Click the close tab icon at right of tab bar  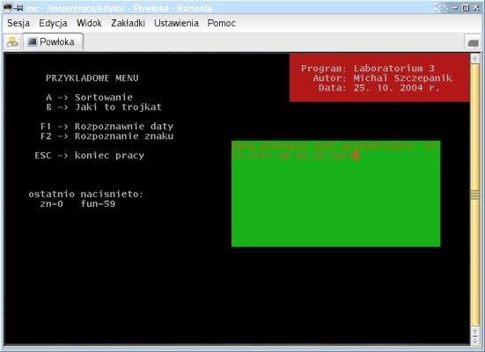[473, 43]
